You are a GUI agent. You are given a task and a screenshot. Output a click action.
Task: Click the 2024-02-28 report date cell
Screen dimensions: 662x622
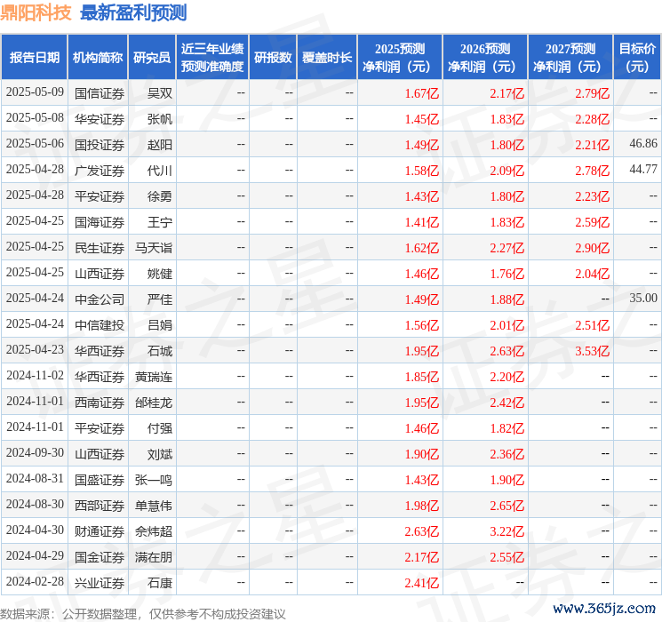click(x=36, y=583)
